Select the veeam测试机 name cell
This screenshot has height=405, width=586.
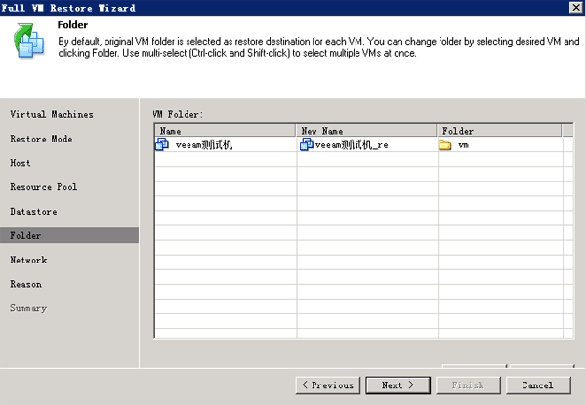226,144
